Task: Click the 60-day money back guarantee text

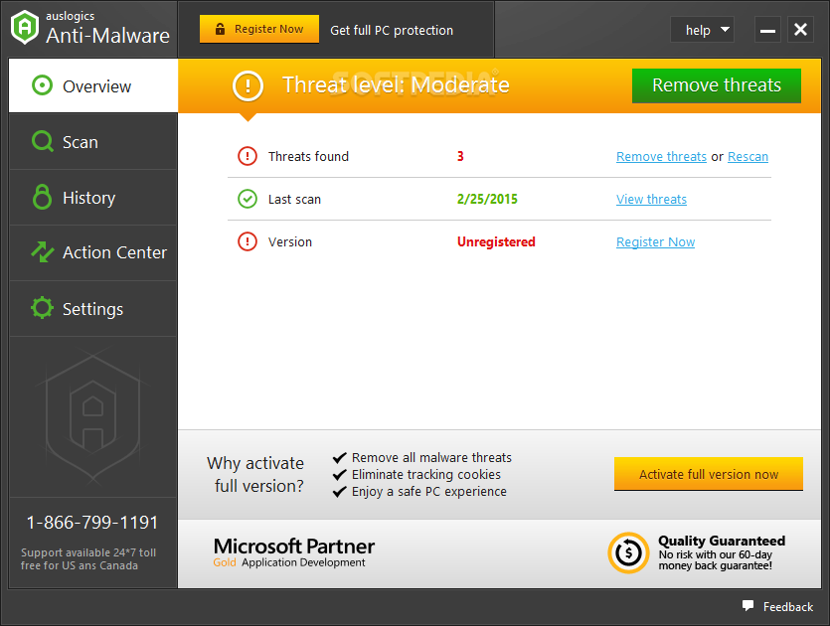Action: pyautogui.click(x=715, y=559)
